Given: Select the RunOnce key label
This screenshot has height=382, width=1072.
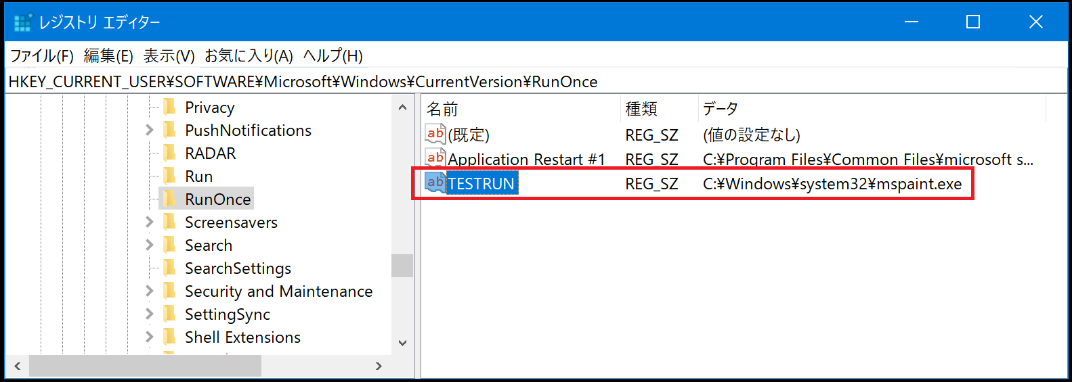Looking at the screenshot, I should point(217,199).
